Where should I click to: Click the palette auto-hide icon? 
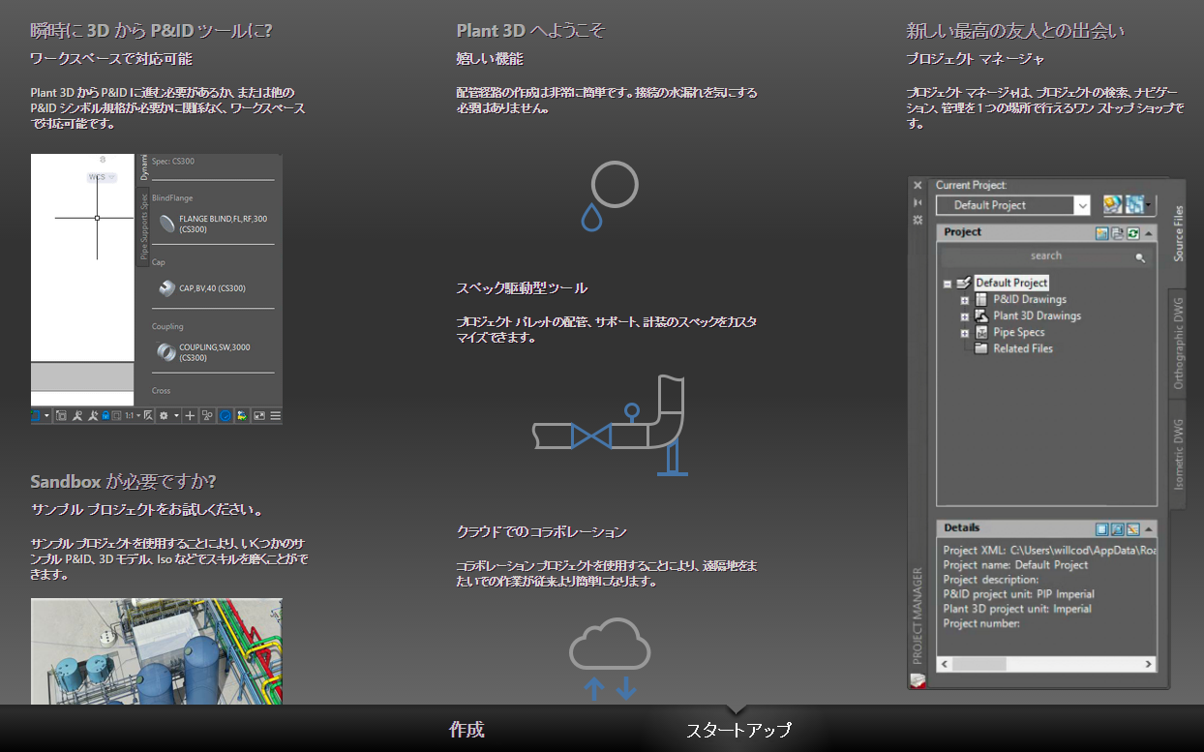point(918,202)
